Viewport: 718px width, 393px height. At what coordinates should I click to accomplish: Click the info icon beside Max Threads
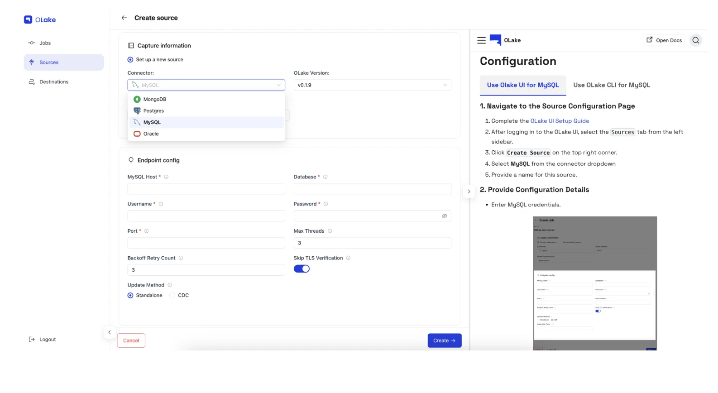330,231
